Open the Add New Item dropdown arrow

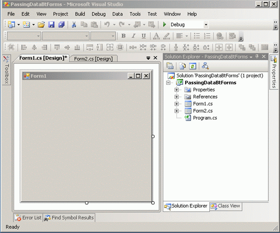point(33,25)
